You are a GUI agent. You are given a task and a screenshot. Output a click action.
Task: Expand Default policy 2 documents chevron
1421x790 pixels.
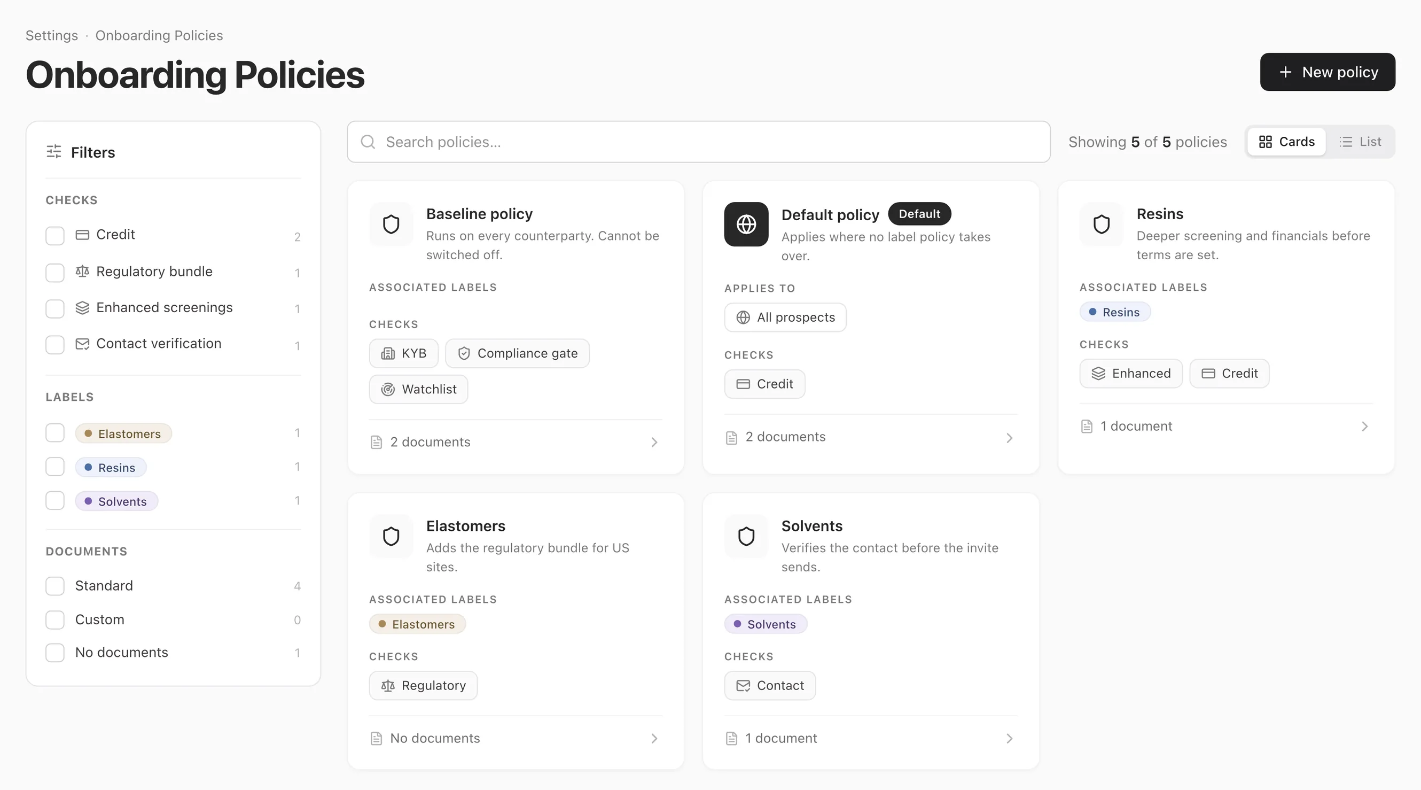(1009, 438)
